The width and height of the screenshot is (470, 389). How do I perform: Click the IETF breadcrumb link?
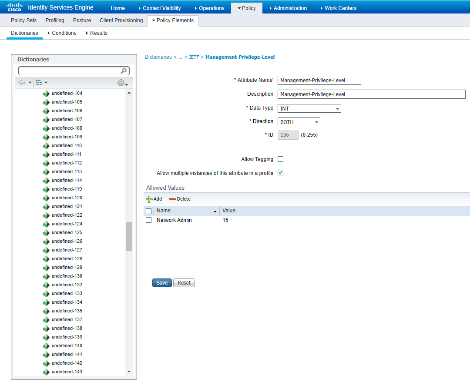194,57
